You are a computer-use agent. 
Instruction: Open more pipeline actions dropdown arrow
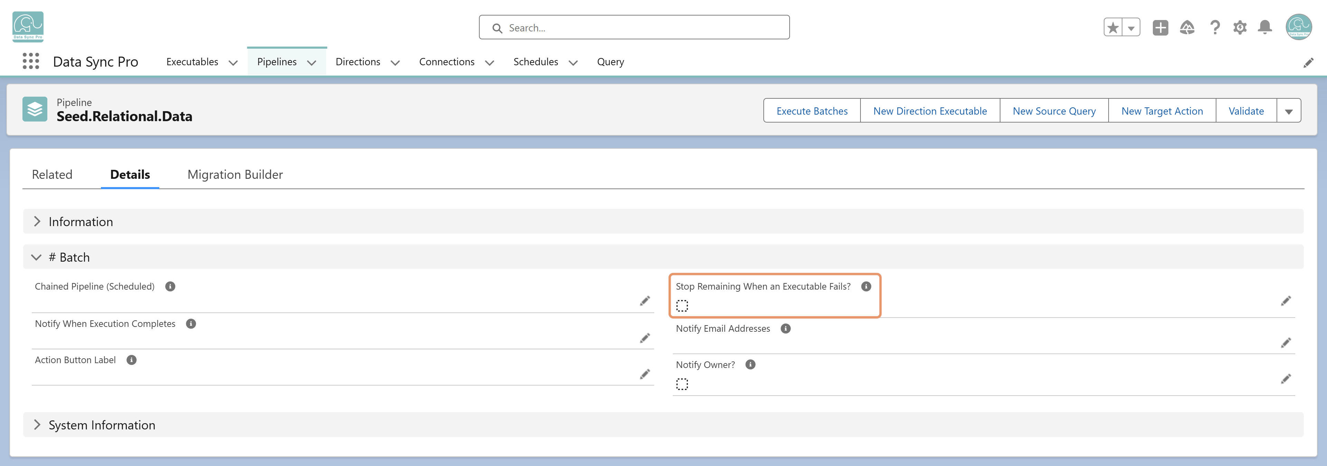tap(1288, 111)
